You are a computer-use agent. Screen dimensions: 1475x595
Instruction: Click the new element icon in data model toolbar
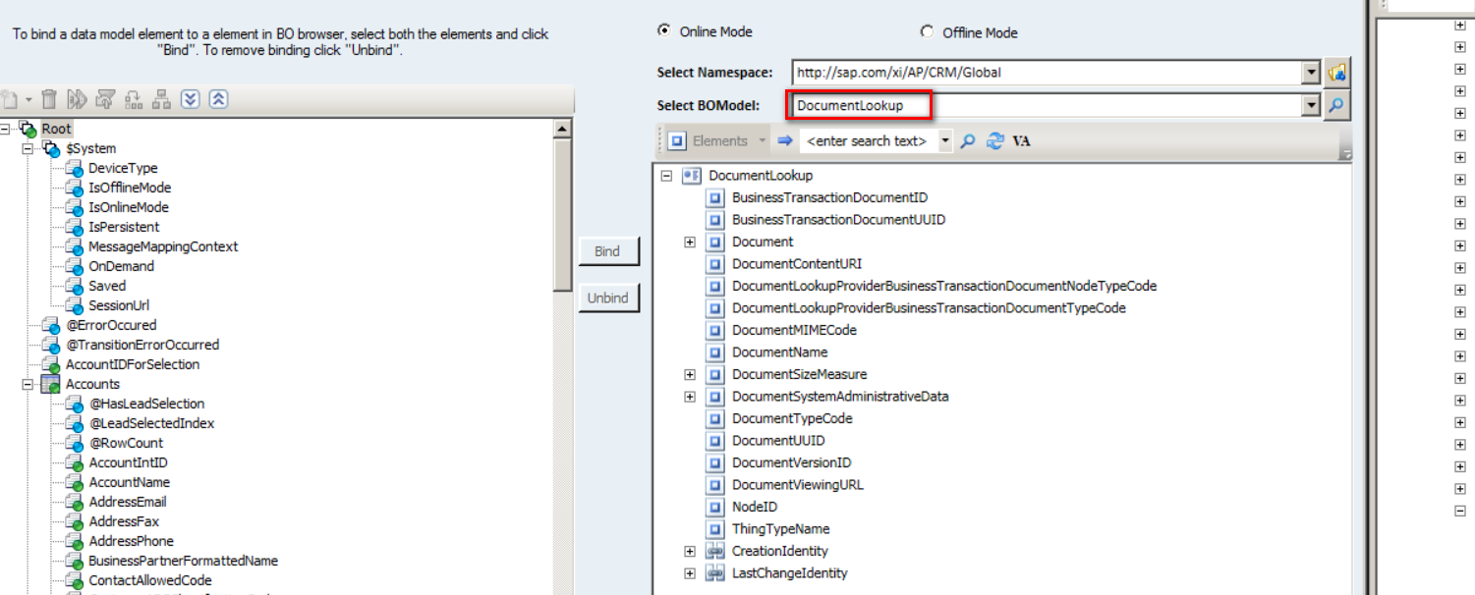pyautogui.click(x=11, y=99)
